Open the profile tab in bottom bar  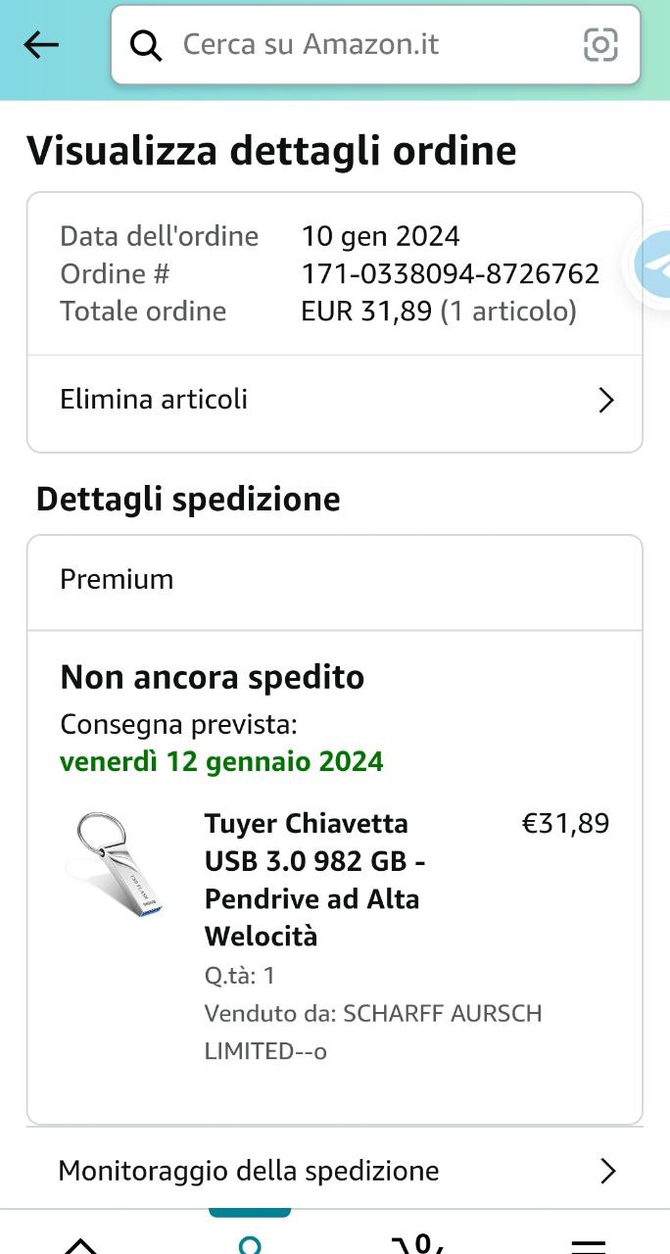click(x=250, y=1242)
